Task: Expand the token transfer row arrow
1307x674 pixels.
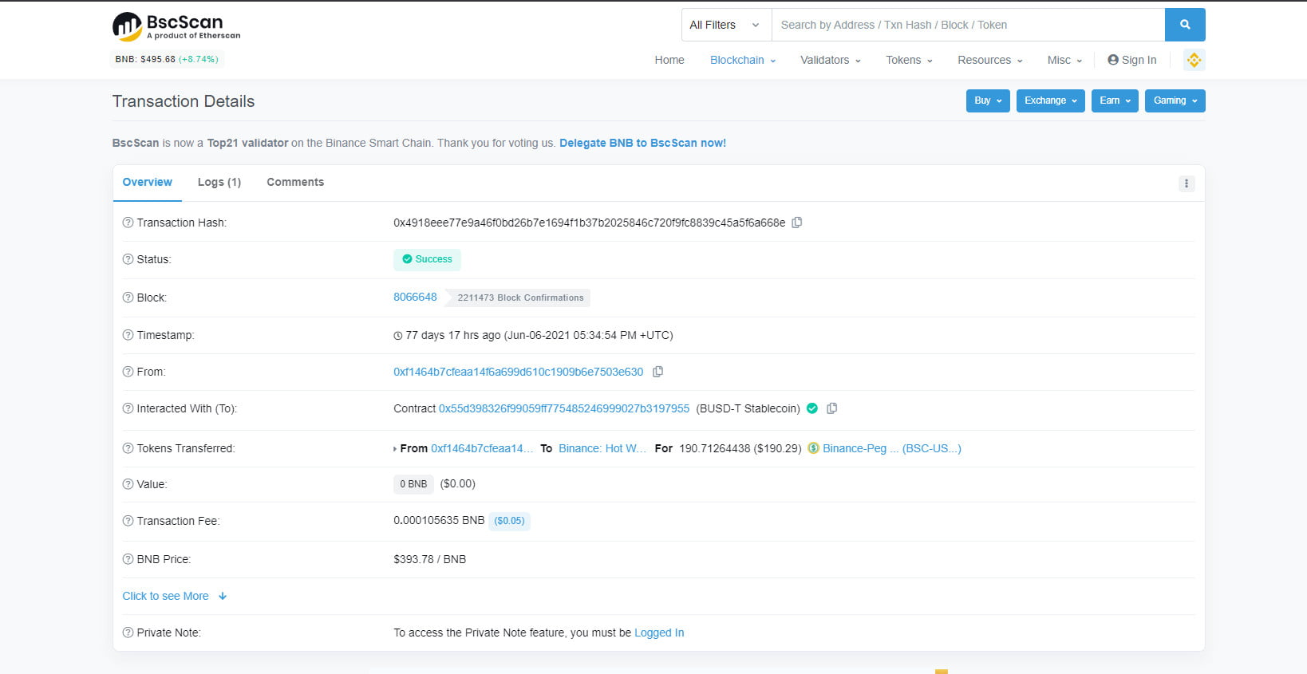Action: pos(395,449)
